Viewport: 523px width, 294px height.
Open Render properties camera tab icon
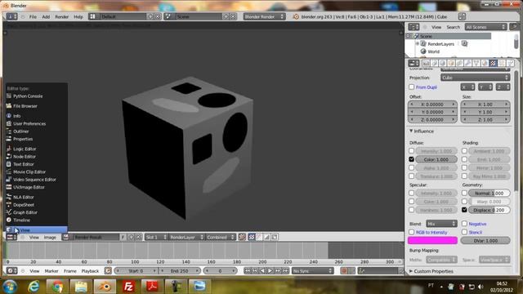[x=426, y=63]
